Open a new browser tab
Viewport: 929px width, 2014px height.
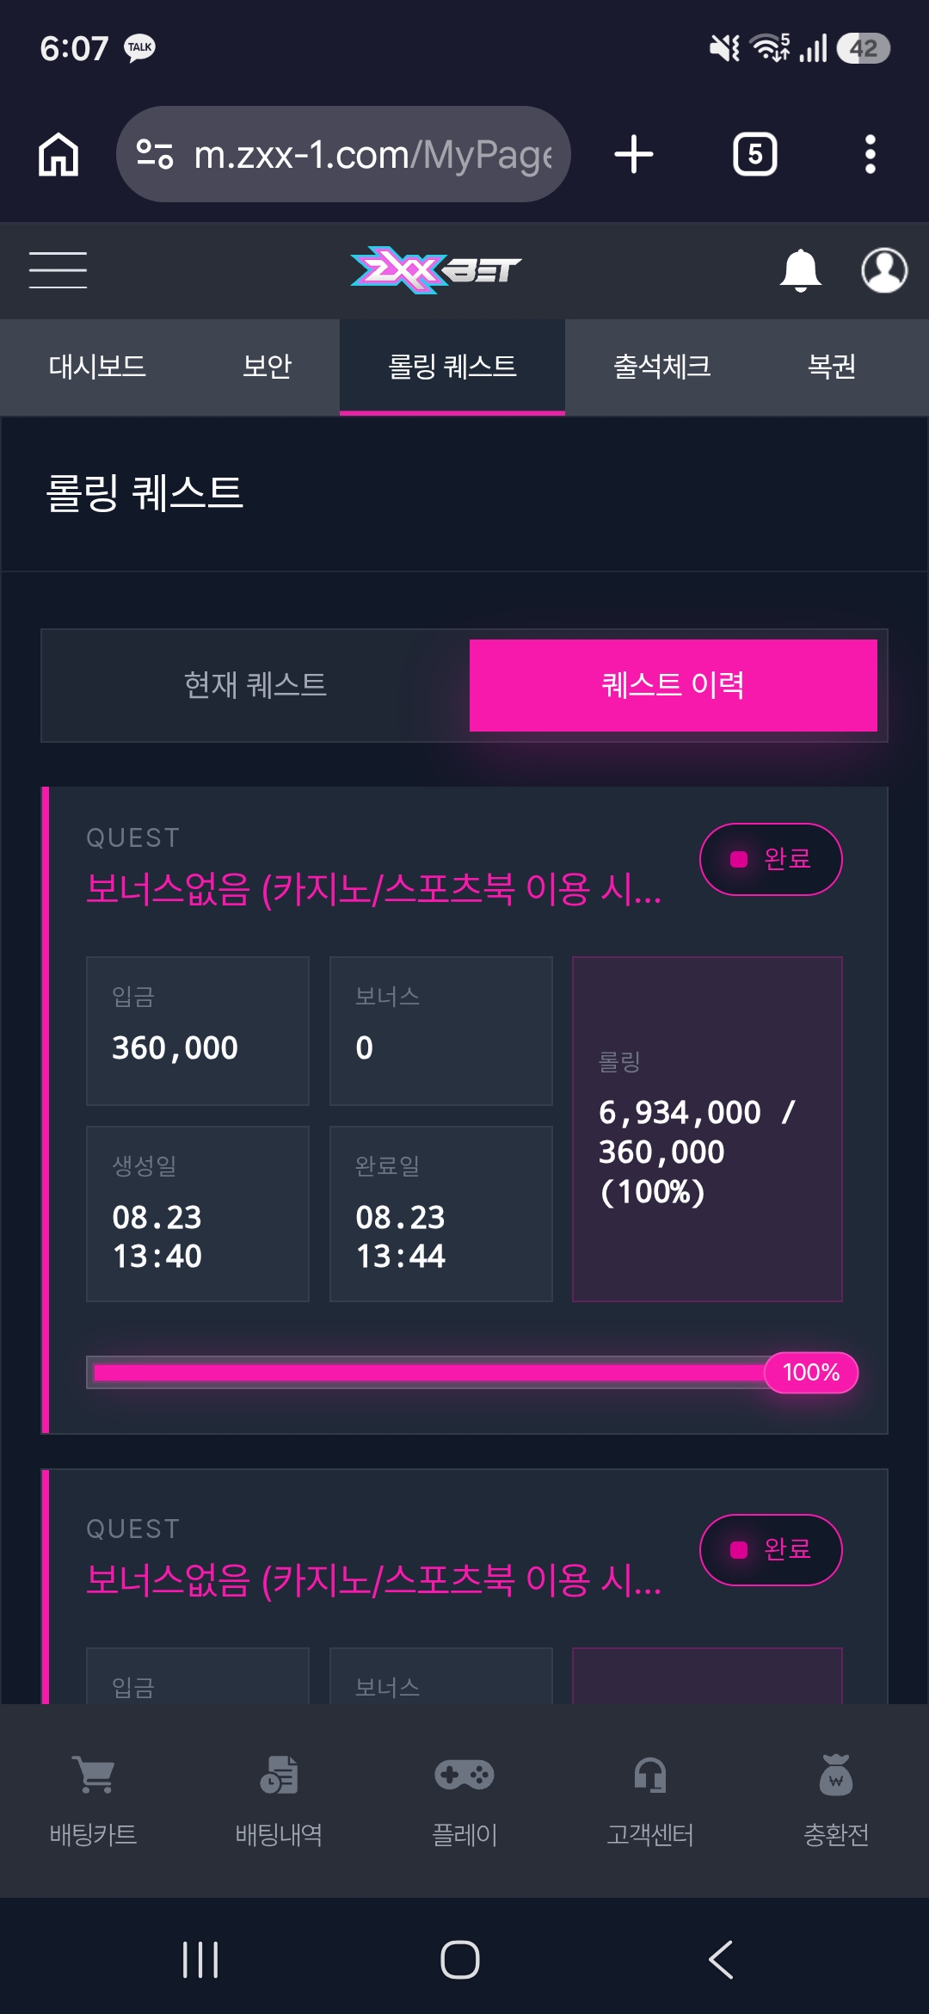[x=634, y=155]
